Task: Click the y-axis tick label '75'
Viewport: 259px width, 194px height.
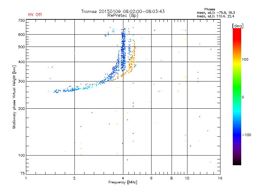Action: [23, 173]
